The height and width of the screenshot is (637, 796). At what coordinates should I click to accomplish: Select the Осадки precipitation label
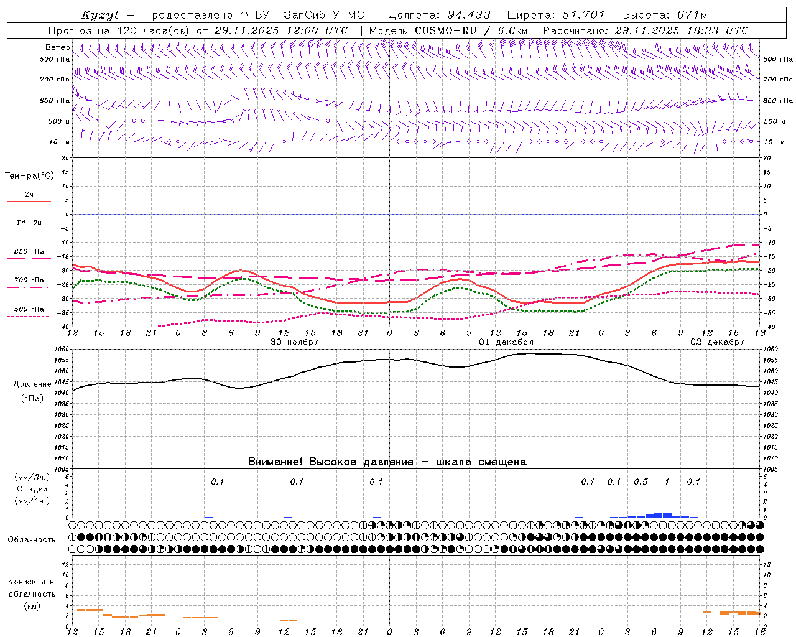pos(32,489)
